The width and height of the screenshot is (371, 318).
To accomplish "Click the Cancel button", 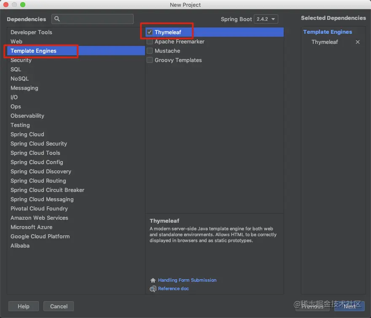I will [x=59, y=306].
